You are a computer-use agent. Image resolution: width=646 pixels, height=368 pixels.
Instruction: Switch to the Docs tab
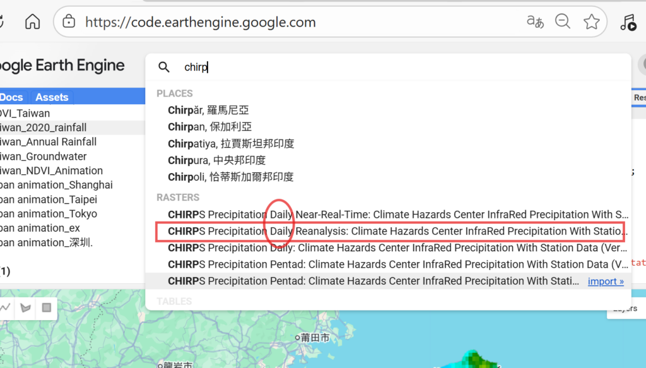pos(11,97)
